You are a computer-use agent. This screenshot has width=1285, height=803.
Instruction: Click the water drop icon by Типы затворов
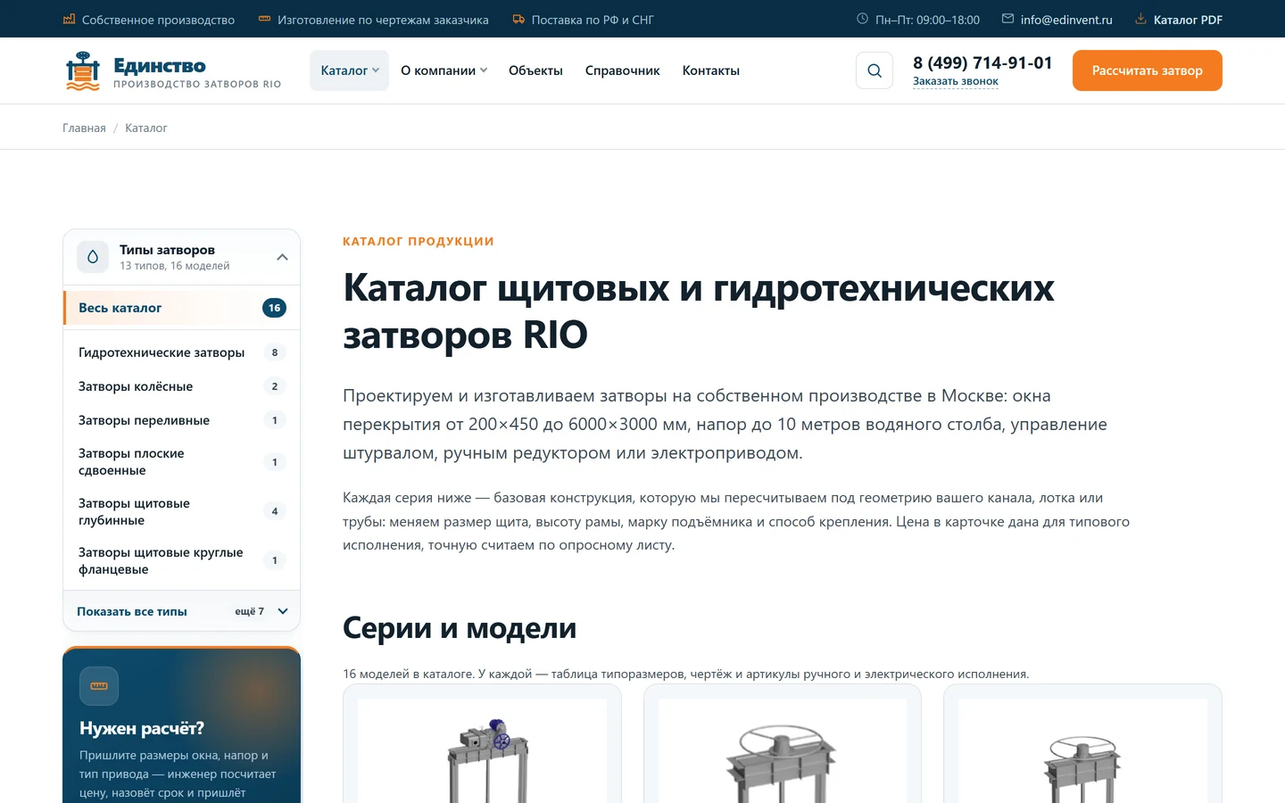(x=93, y=257)
